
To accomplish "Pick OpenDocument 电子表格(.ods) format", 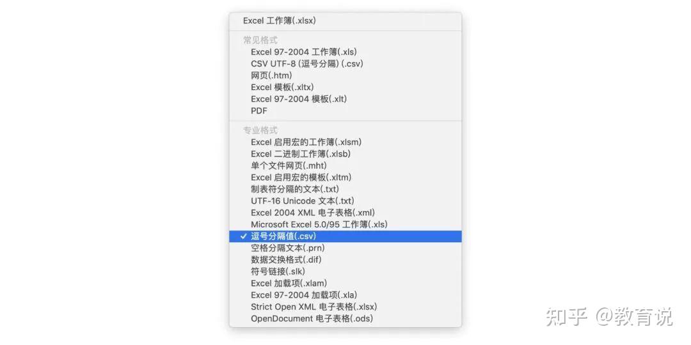I will (x=345, y=318).
